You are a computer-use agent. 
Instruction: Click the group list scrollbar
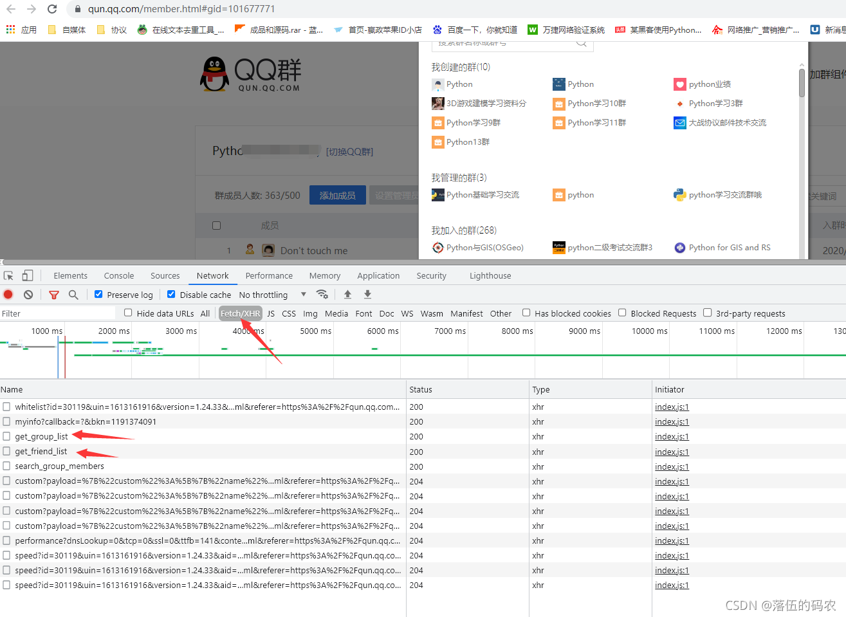pos(802,83)
